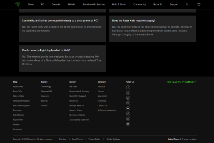
Task: Click RazerStores footer link
Action: (18, 87)
